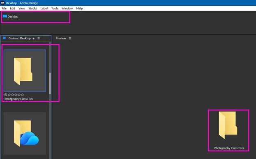256x159 pixels.
Task: Set three star rating on Photography Class Files
Action: [16, 95]
